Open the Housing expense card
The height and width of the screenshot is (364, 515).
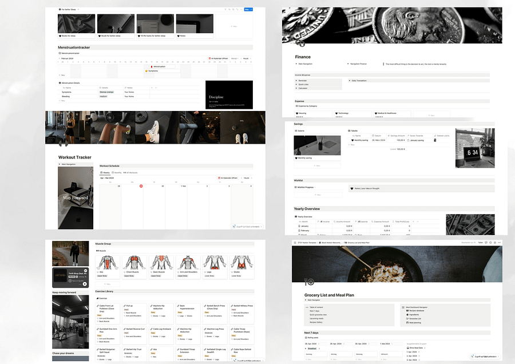coord(313,114)
